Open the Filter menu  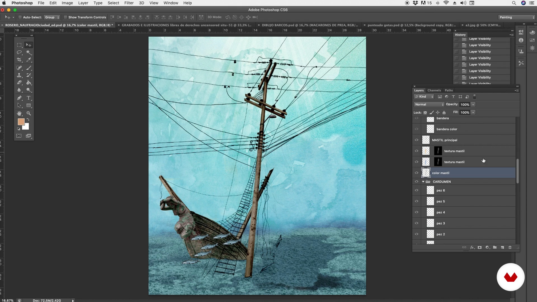tap(129, 3)
